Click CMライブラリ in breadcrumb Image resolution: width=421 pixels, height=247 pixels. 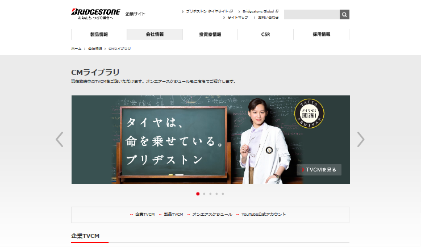pyautogui.click(x=119, y=49)
